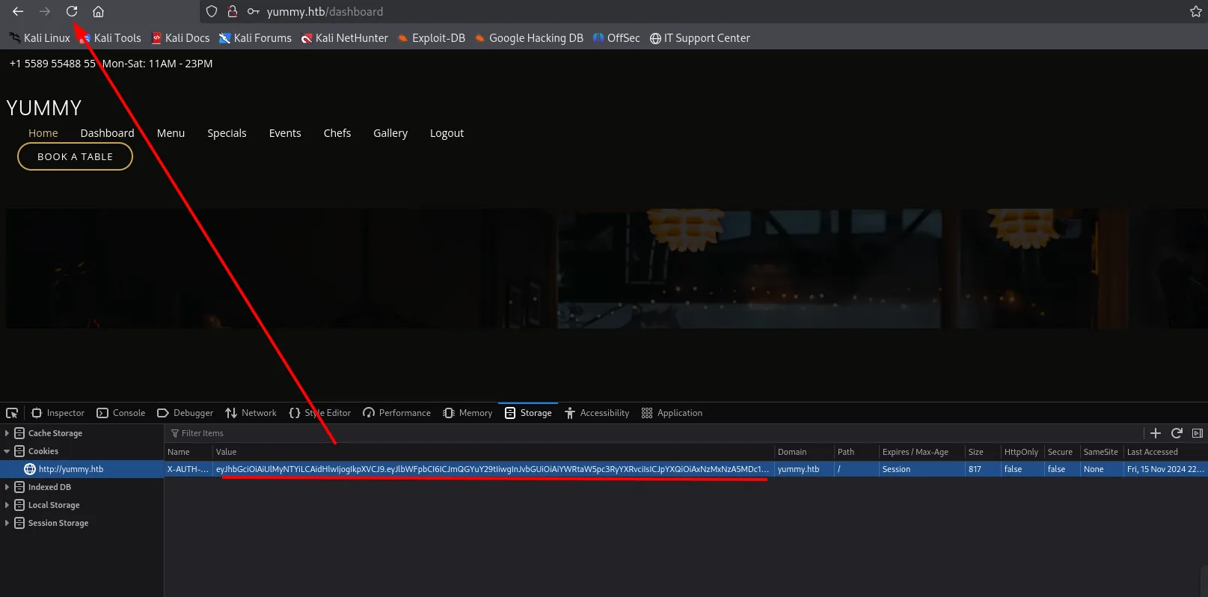
Task: Show site connection security padlock info
Action: (233, 11)
